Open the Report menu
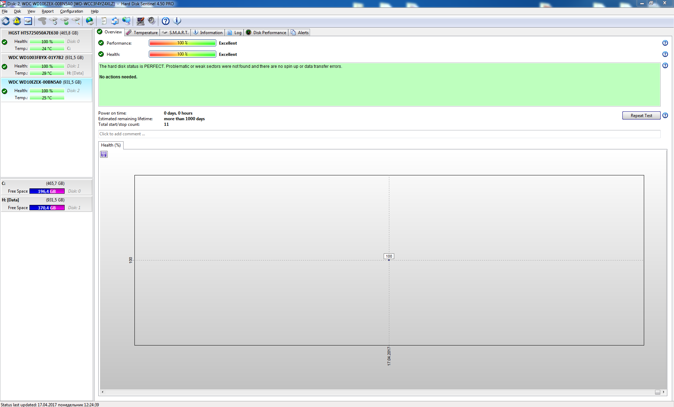Screen dimensions: 674x407 47,11
